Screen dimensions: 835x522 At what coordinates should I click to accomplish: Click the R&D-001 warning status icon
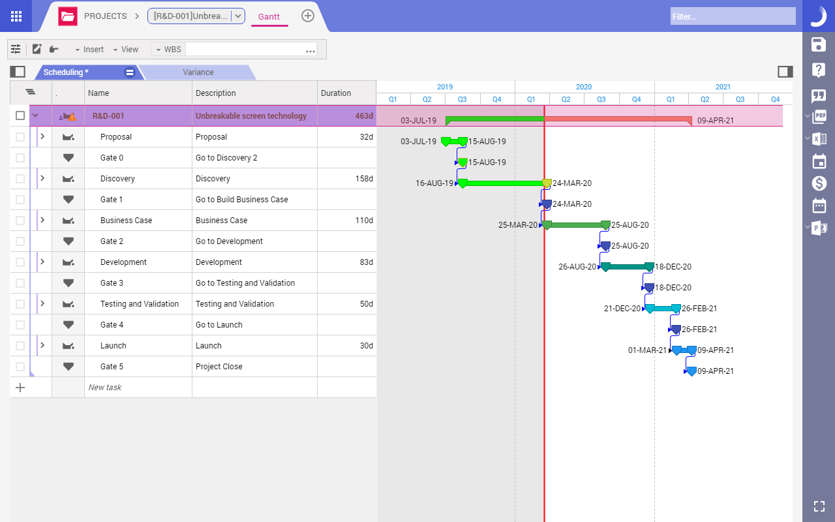click(x=68, y=116)
